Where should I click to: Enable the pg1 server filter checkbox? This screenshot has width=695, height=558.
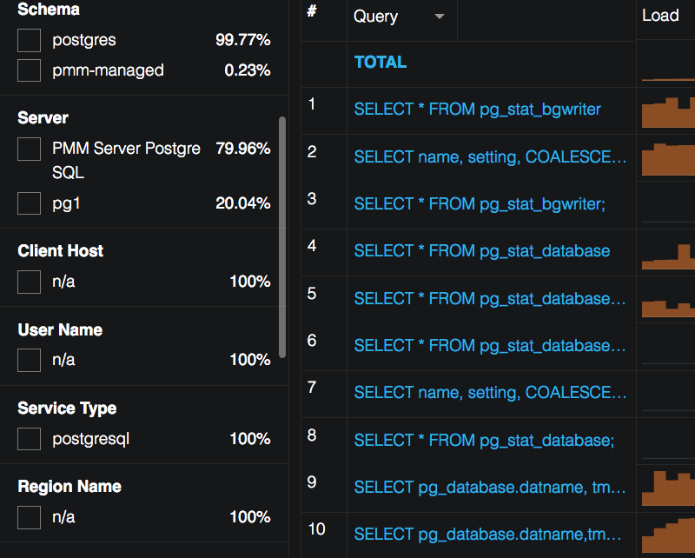point(30,203)
